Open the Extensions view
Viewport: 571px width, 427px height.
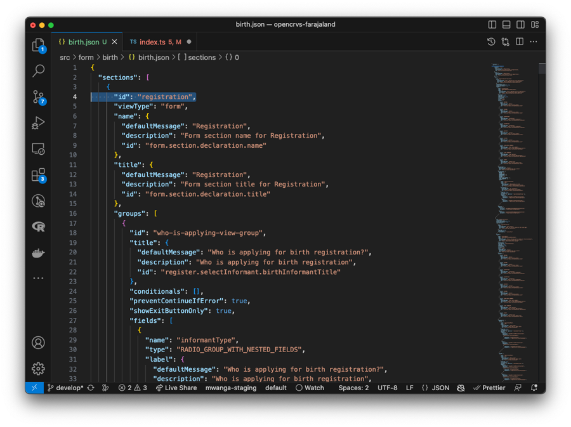click(39, 174)
